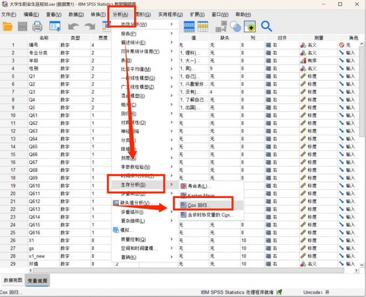The width and height of the screenshot is (366, 297).
Task: Open the 帮助(H) menu
Action: (x=243, y=15)
